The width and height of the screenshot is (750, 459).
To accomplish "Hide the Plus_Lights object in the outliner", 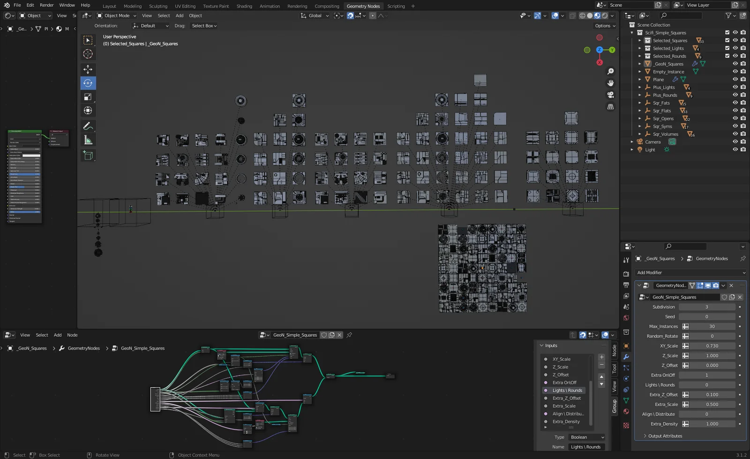I will point(735,87).
